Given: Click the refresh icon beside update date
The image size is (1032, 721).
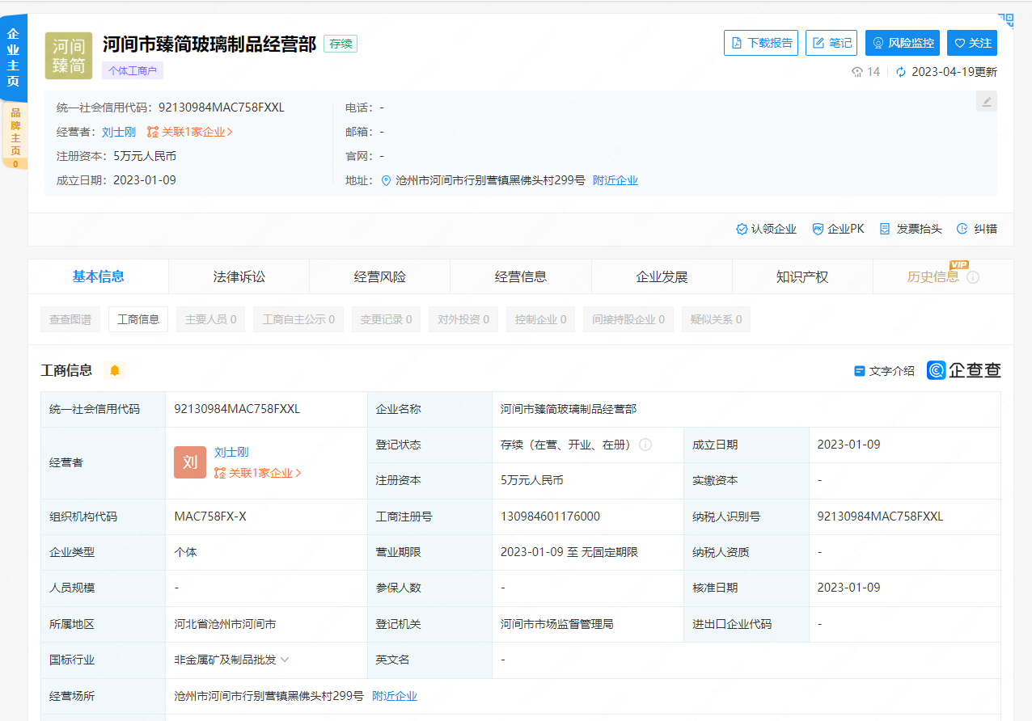Looking at the screenshot, I should (901, 72).
